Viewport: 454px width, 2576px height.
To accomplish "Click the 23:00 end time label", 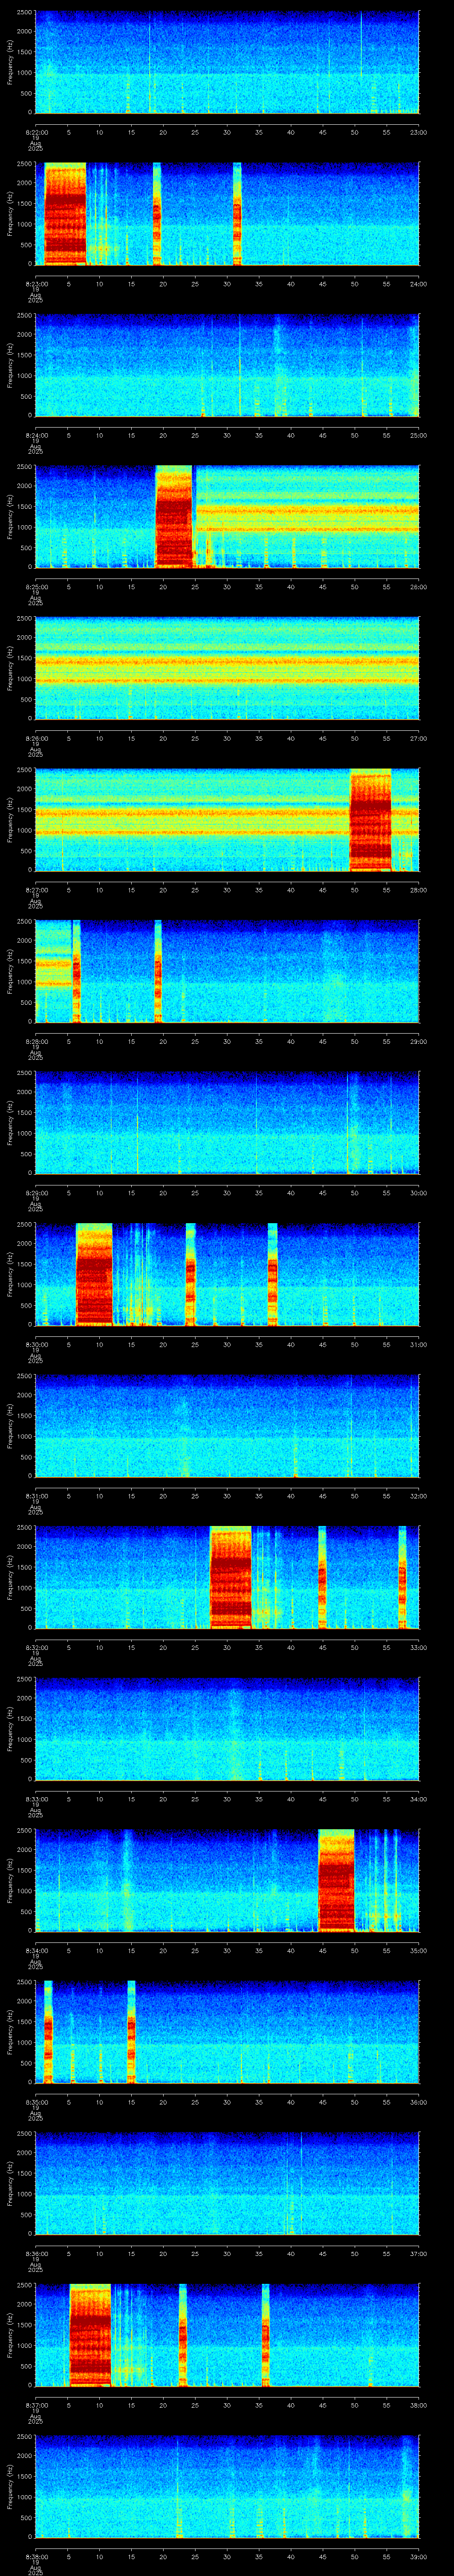I will [418, 132].
